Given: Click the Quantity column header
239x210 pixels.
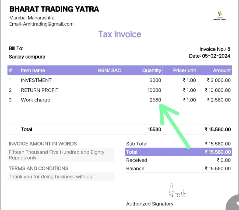Looking at the screenshot, I should click(x=152, y=71).
